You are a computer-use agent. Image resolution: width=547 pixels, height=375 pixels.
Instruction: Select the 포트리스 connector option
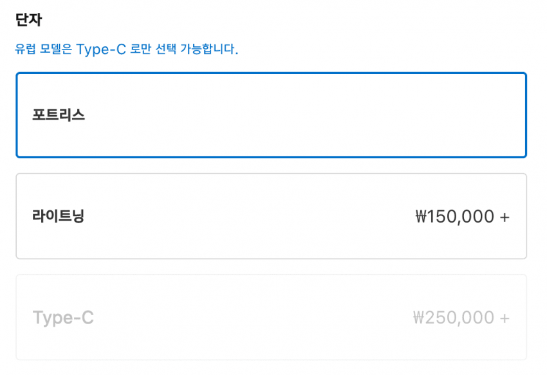(x=271, y=115)
